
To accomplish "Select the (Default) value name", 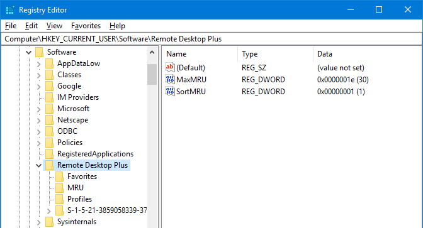I will pyautogui.click(x=191, y=68).
